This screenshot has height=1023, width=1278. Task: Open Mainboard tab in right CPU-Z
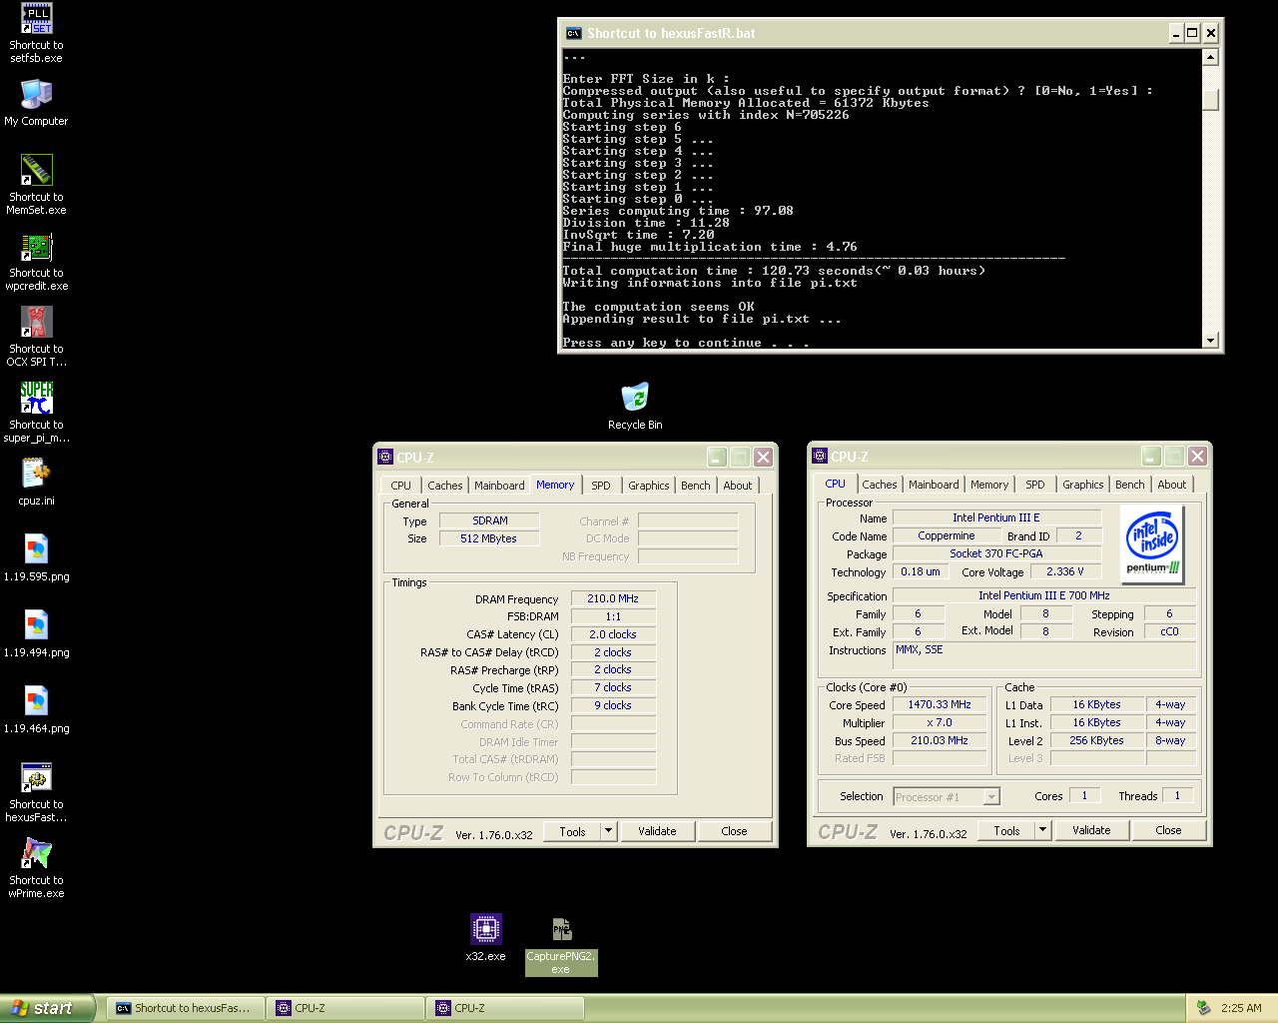934,485
